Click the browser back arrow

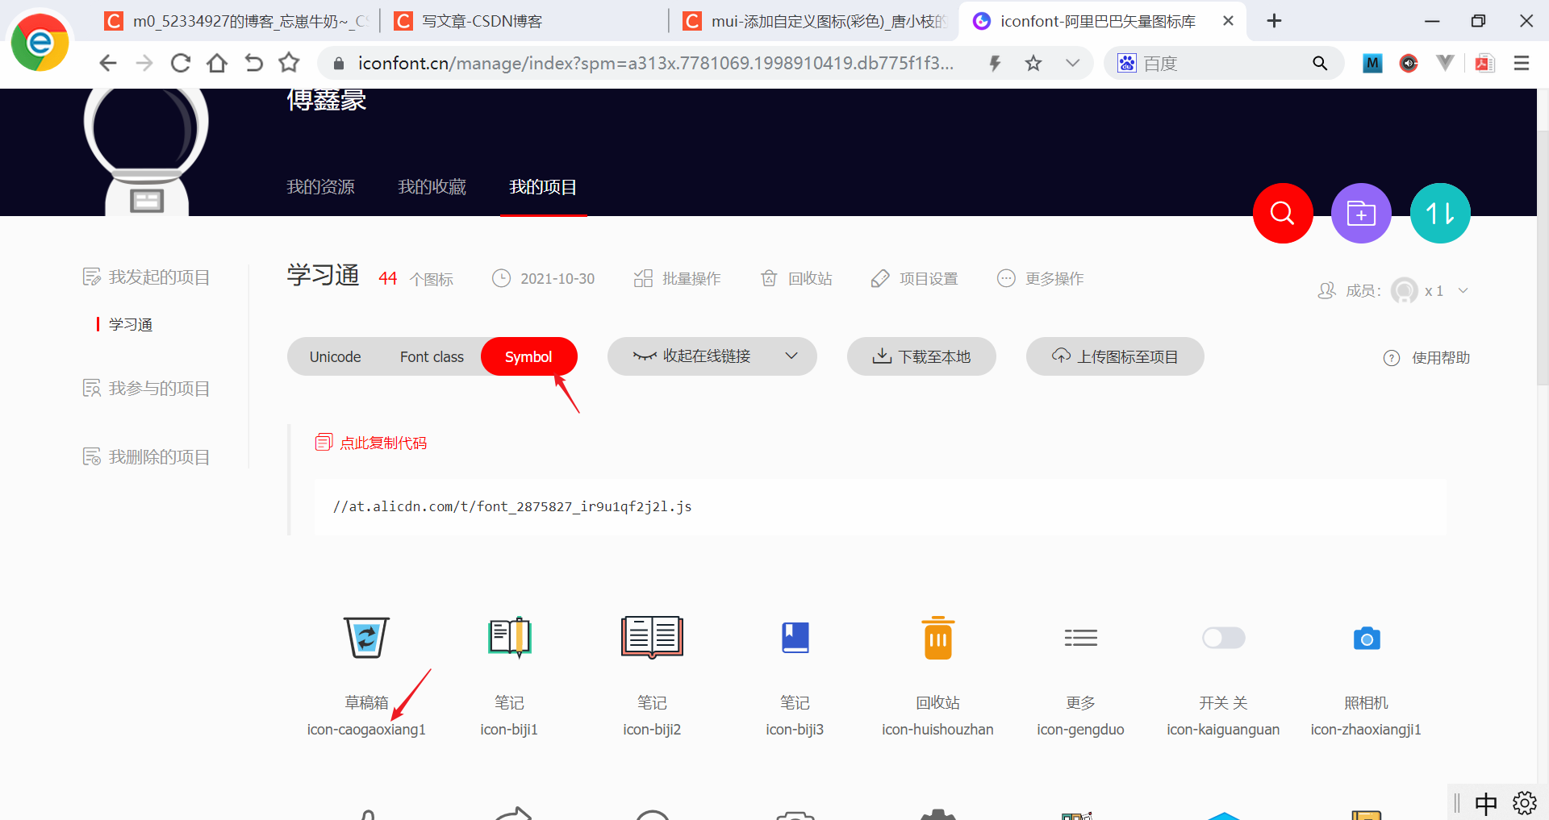point(107,63)
